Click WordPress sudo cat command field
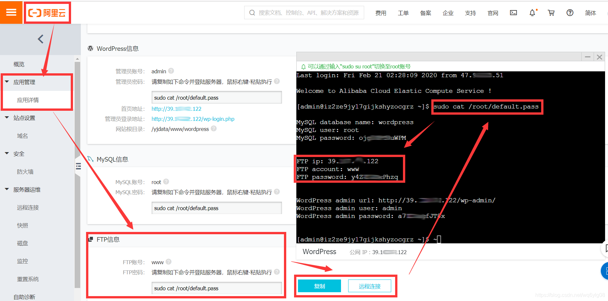The width and height of the screenshot is (608, 301). pyautogui.click(x=216, y=97)
